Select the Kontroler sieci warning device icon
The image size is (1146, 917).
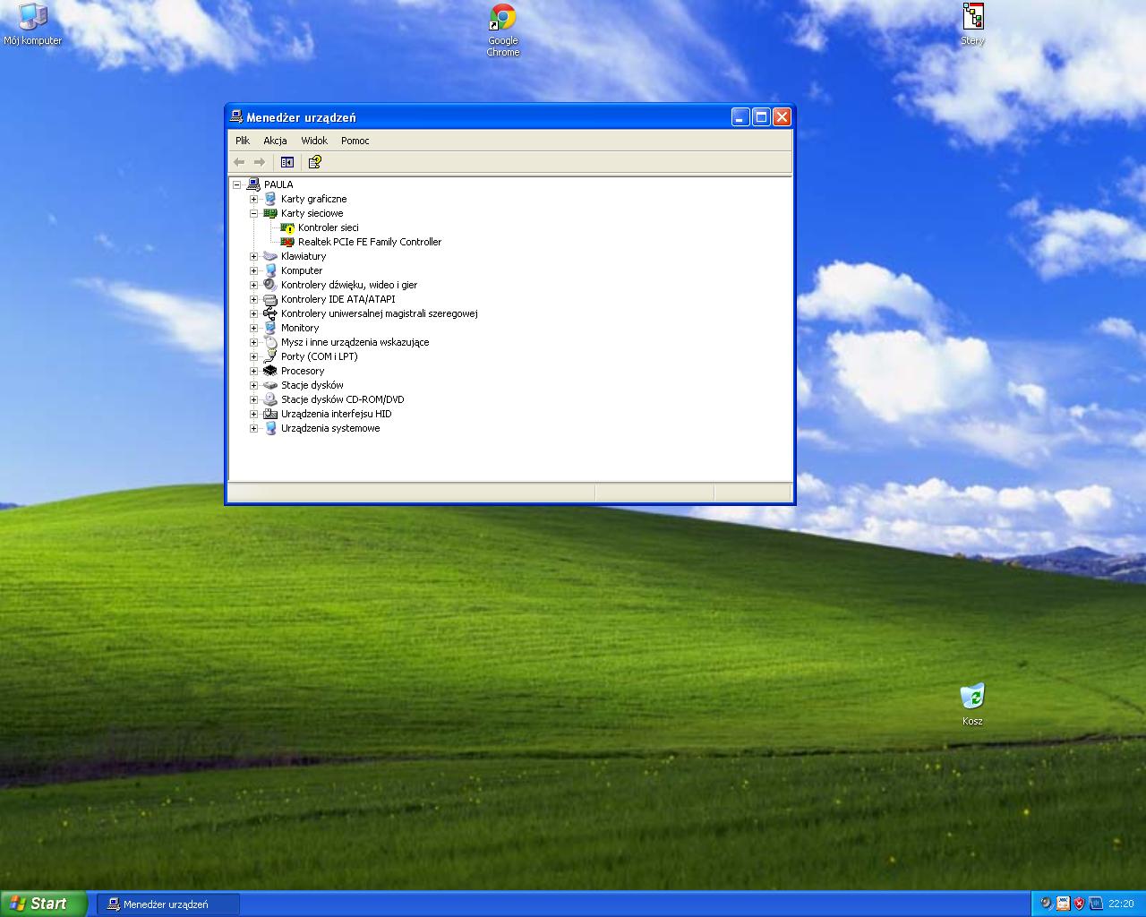[287, 227]
